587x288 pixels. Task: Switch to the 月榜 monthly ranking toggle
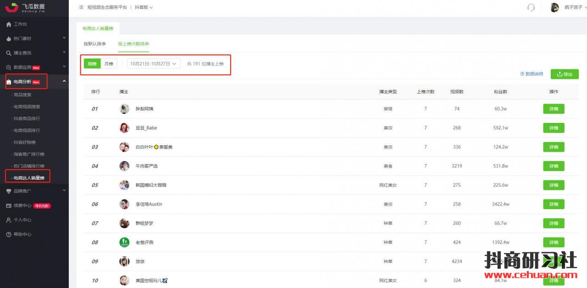[x=109, y=64]
